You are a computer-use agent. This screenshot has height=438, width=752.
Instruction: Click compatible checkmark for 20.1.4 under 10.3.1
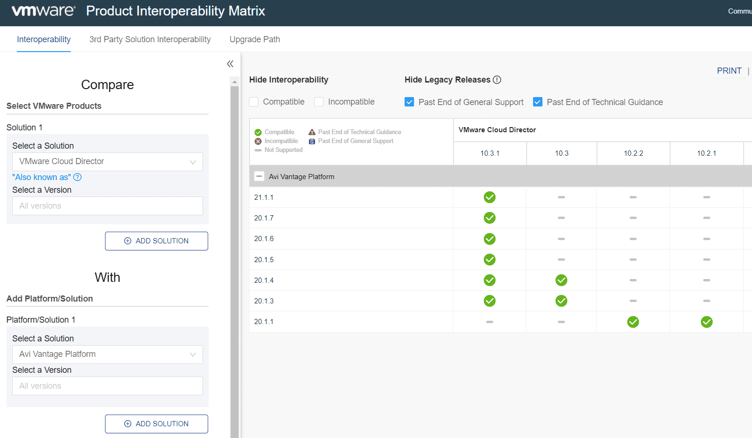[x=489, y=280]
